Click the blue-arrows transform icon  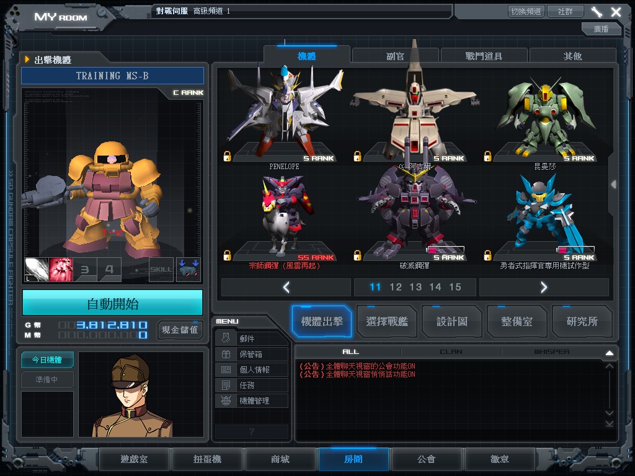click(189, 270)
